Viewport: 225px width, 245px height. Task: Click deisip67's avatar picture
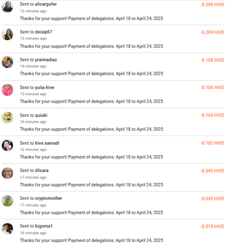point(8,34)
